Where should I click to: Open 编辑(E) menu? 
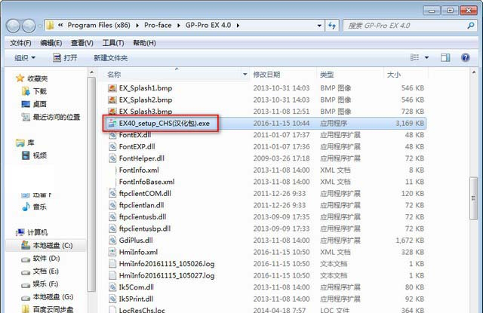[51, 43]
